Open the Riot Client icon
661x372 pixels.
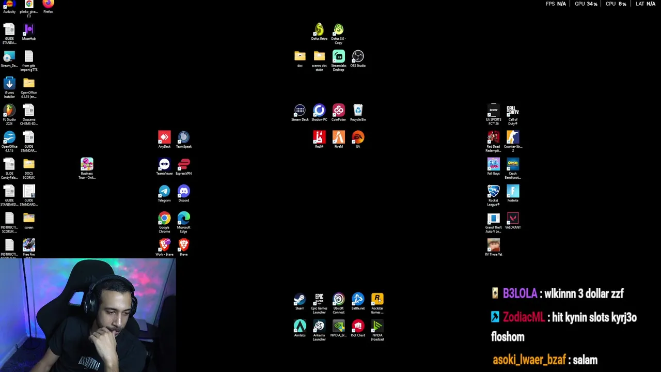click(x=358, y=328)
